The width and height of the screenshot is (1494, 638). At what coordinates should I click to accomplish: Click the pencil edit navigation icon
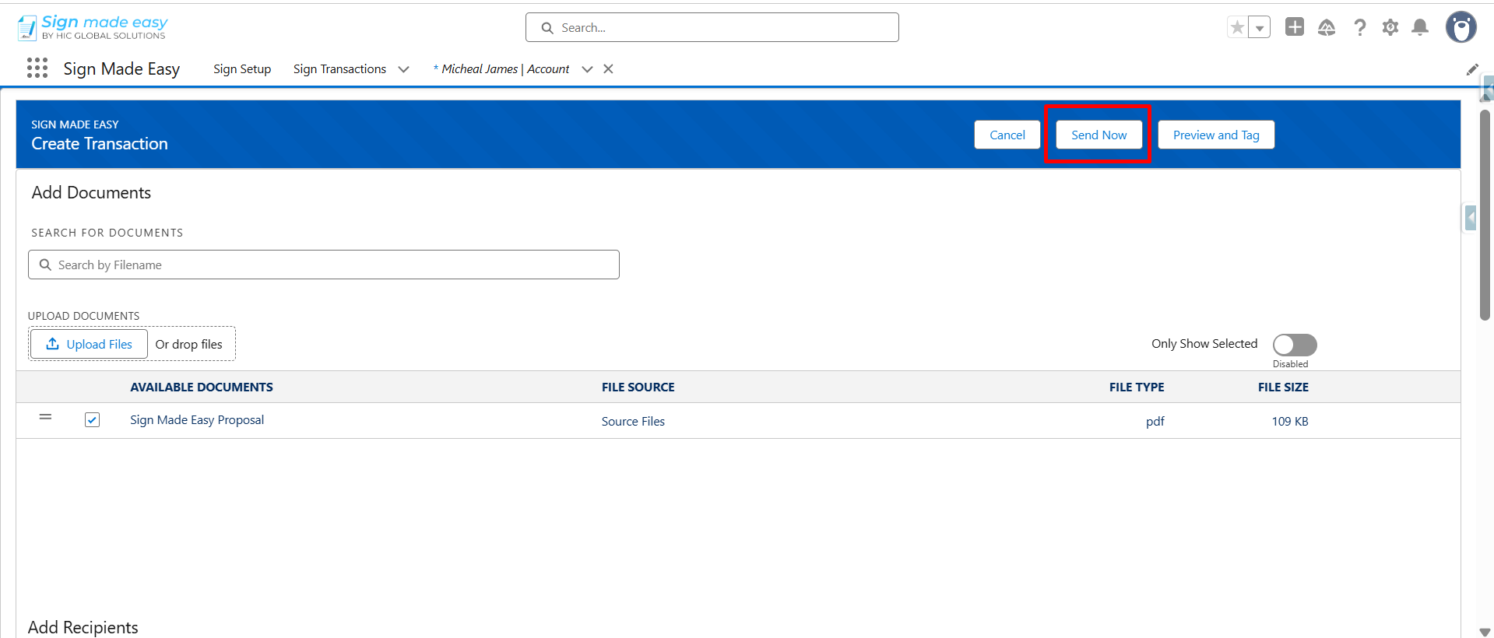click(1472, 69)
